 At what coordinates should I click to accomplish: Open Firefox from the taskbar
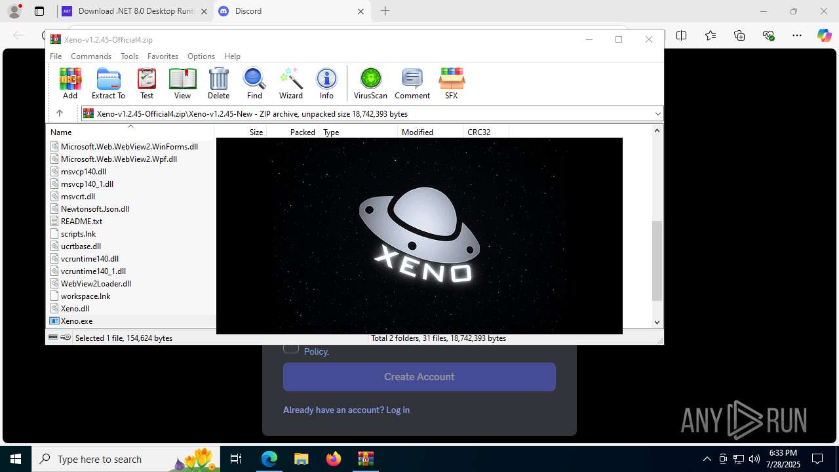334,459
